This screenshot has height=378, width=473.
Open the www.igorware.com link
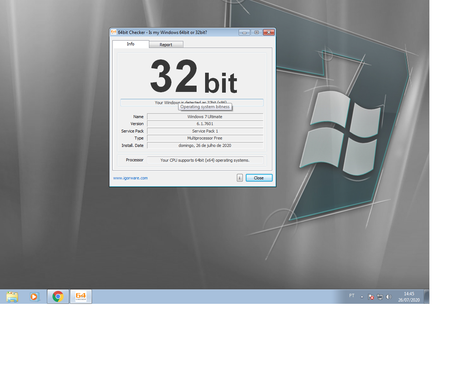[x=130, y=178]
